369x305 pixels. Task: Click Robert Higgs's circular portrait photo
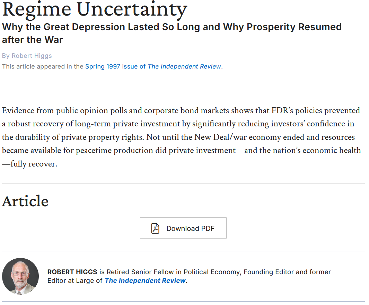20,276
